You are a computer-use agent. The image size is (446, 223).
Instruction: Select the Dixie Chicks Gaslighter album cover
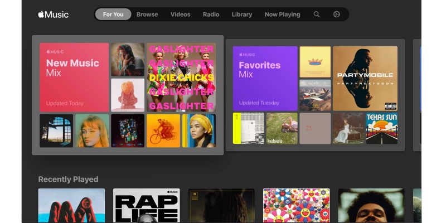[181, 77]
